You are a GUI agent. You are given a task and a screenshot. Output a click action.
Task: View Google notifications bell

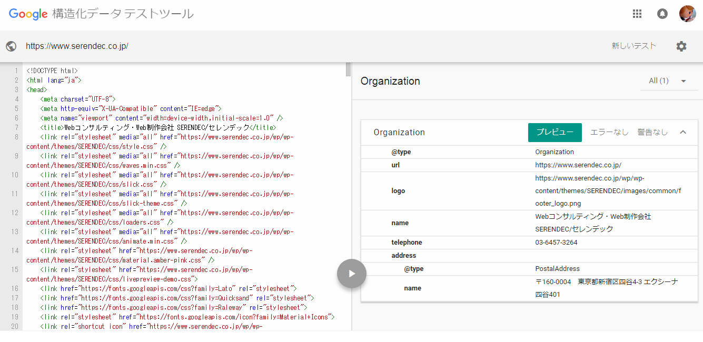click(662, 14)
